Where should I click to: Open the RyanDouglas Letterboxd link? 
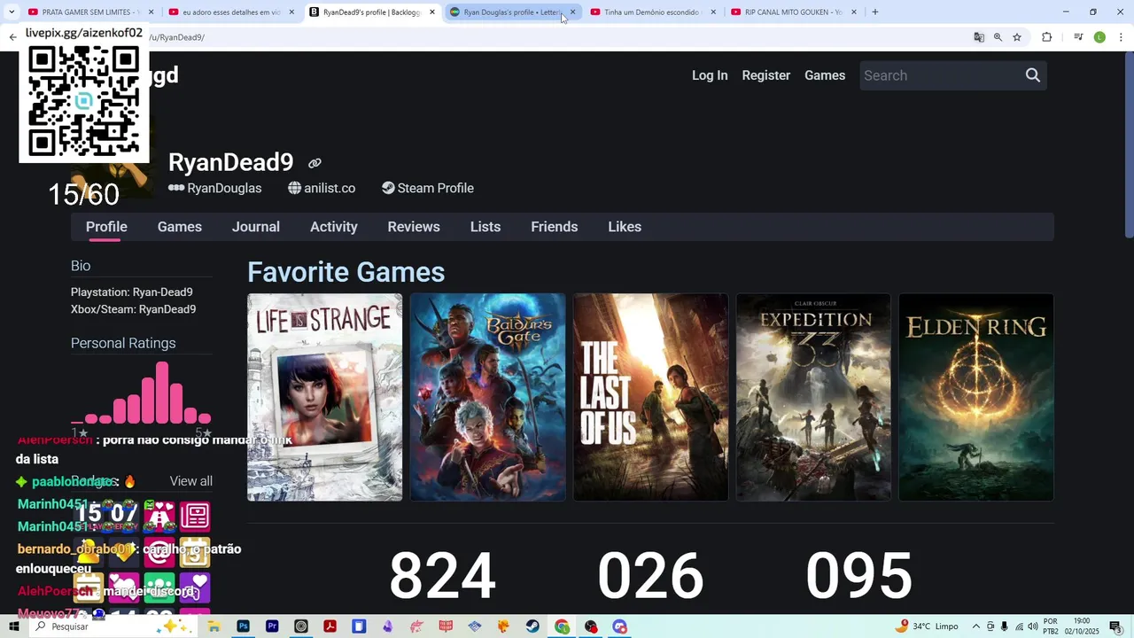click(x=215, y=188)
